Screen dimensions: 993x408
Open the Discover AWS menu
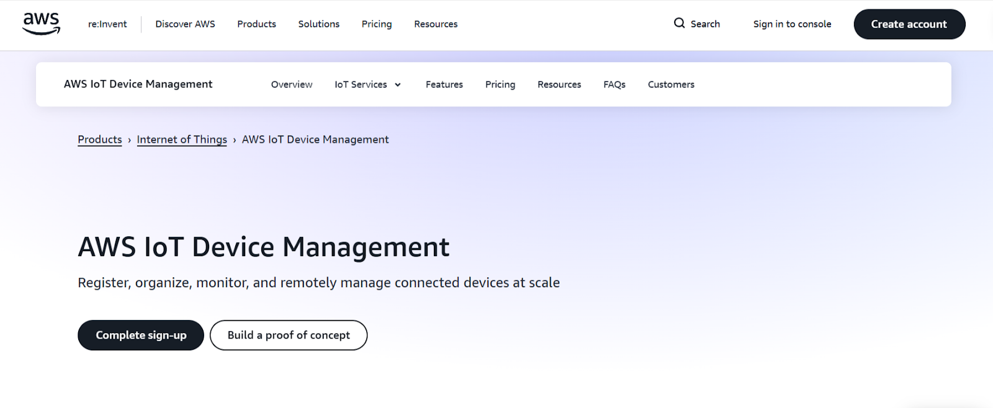[185, 24]
